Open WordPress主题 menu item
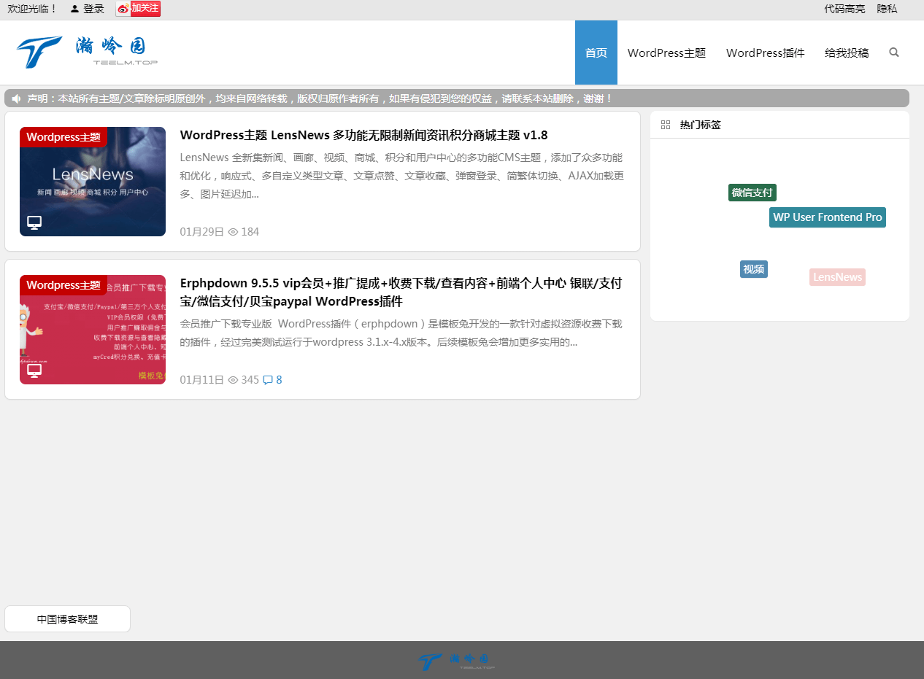924x679 pixels. pos(666,53)
